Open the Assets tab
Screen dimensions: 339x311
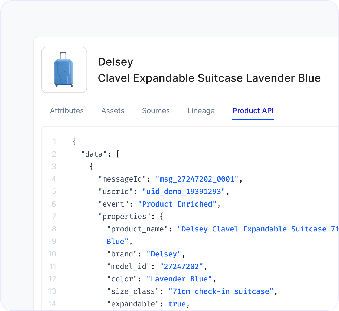coord(113,111)
